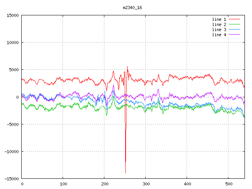Select the 'line 3' legend label

point(219,30)
